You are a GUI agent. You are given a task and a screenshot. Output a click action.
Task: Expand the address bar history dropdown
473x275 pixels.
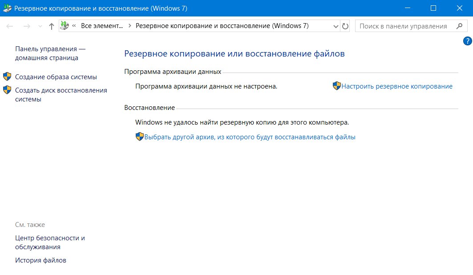tap(336, 26)
